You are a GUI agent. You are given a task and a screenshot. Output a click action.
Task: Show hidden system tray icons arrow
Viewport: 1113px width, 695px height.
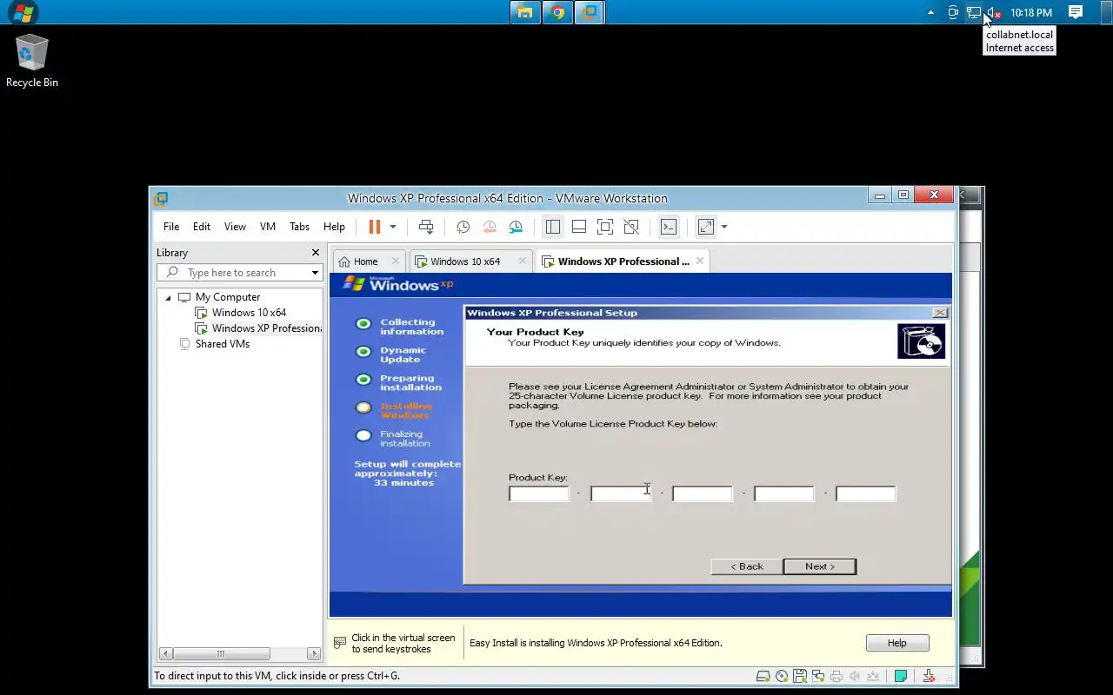tap(930, 12)
